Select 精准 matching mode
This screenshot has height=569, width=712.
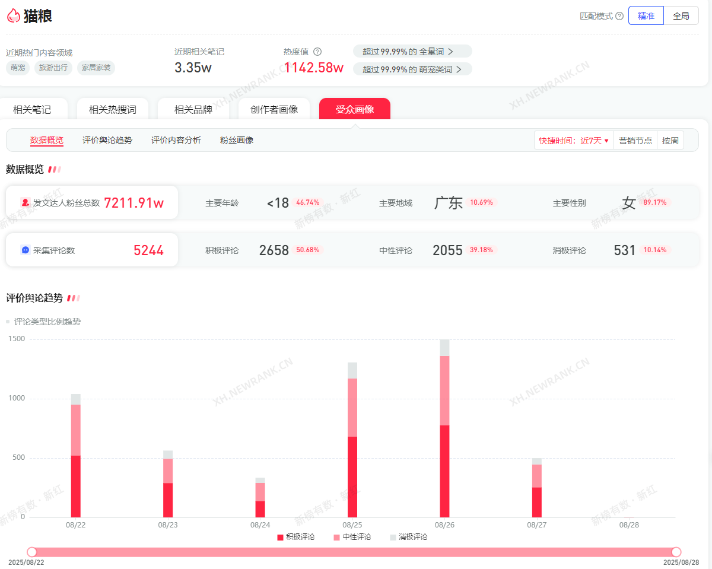pyautogui.click(x=646, y=16)
